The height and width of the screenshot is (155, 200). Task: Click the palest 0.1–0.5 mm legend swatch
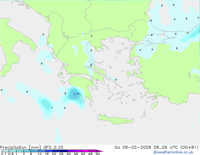click(x=5, y=151)
